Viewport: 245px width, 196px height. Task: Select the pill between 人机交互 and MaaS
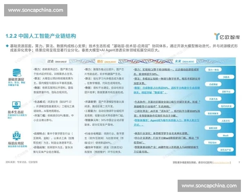click(x=213, y=128)
